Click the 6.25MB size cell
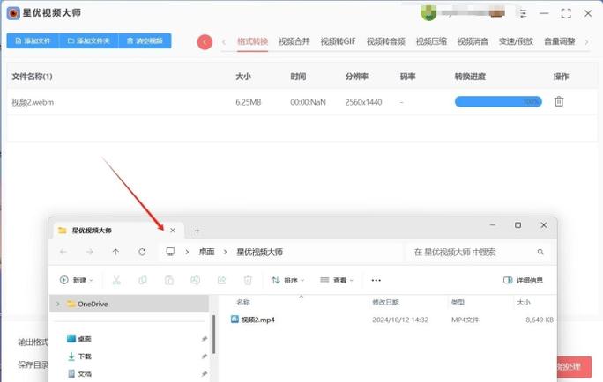The width and height of the screenshot is (603, 382). (249, 102)
